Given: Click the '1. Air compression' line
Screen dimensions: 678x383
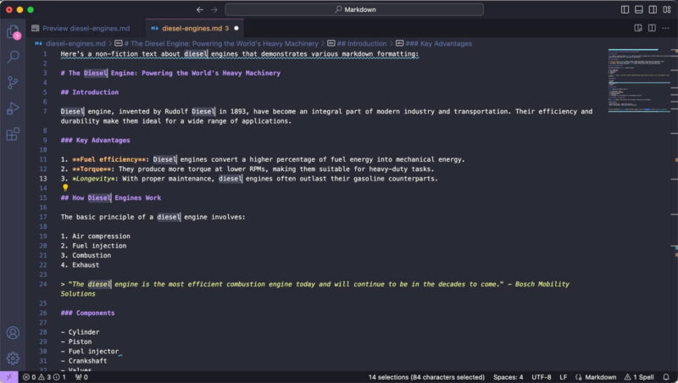Looking at the screenshot, I should click(x=95, y=236).
